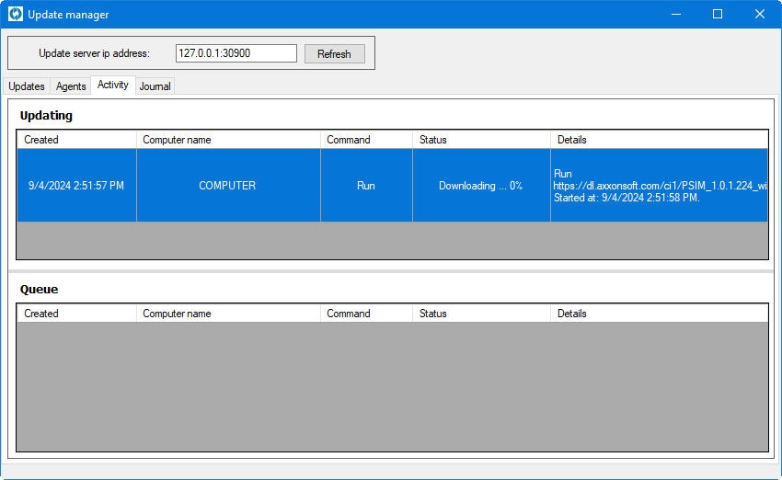Click the update server IP address field
The height and width of the screenshot is (480, 782).
pyautogui.click(x=236, y=53)
